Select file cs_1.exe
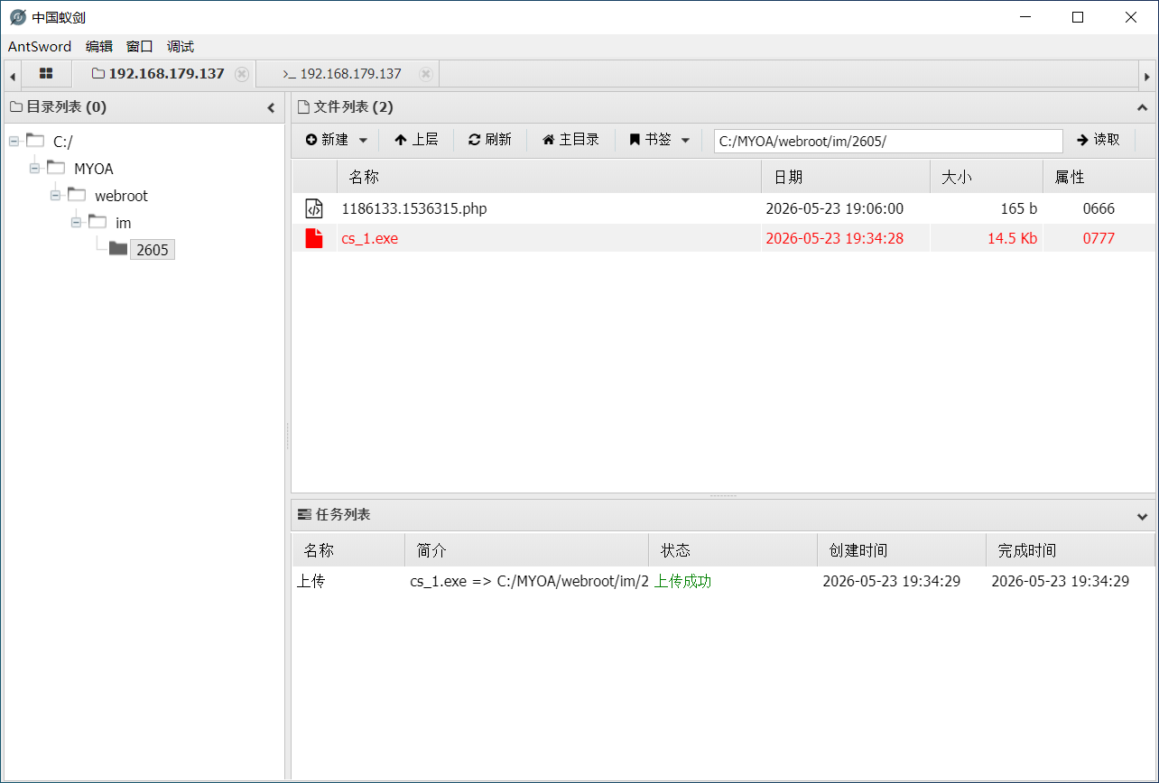1159x783 pixels. click(x=369, y=238)
